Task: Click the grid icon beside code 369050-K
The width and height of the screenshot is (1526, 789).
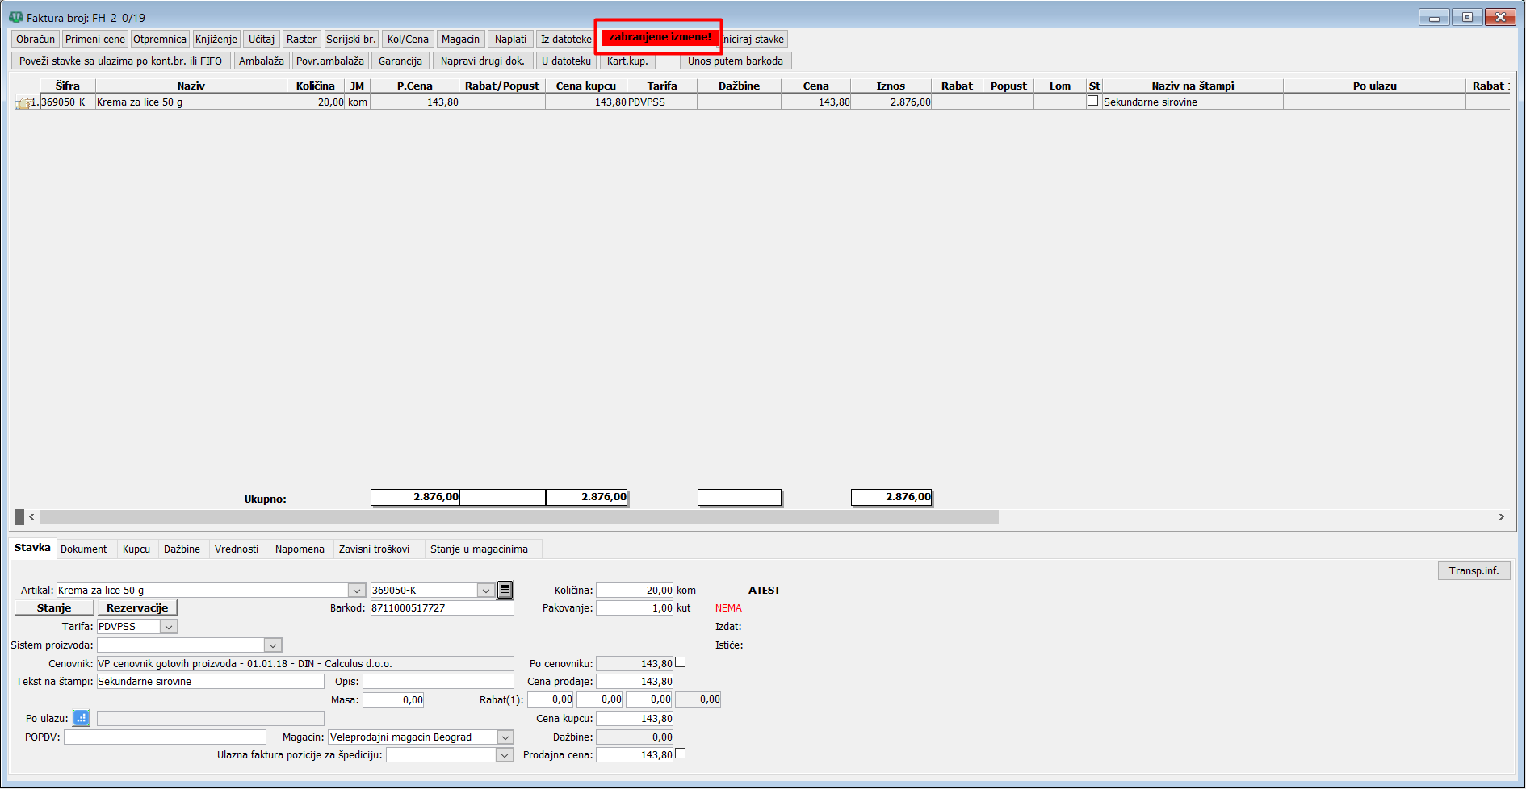Action: [505, 590]
